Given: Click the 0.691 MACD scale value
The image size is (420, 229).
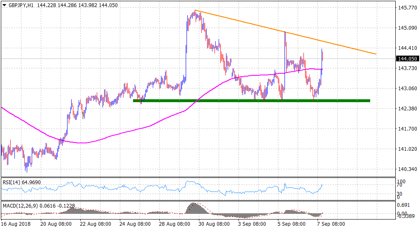Looking at the screenshot, I should click(404, 205).
